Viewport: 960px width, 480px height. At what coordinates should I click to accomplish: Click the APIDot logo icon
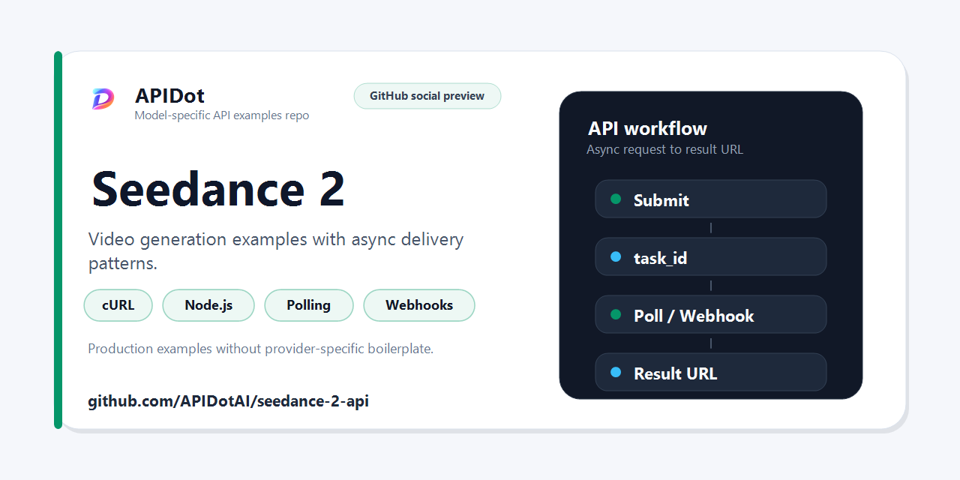103,98
